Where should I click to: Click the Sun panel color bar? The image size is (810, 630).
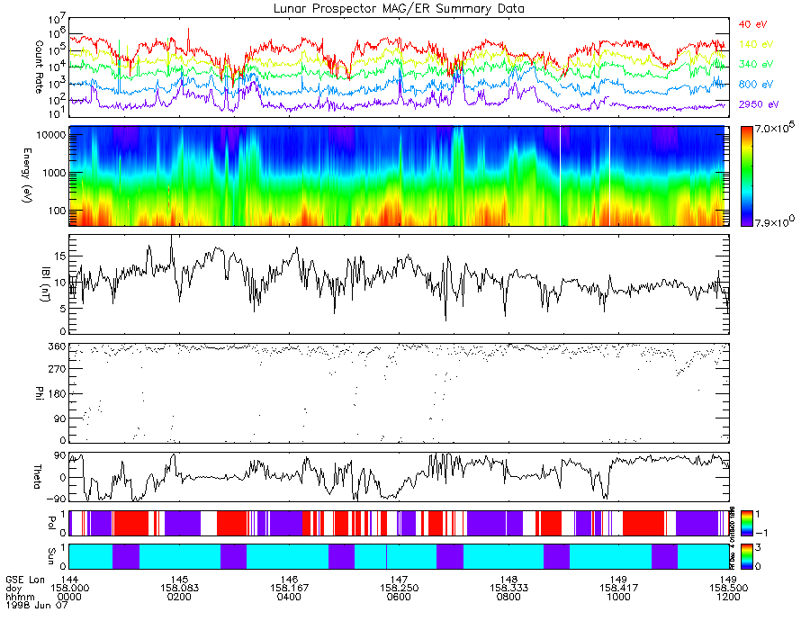tap(746, 556)
